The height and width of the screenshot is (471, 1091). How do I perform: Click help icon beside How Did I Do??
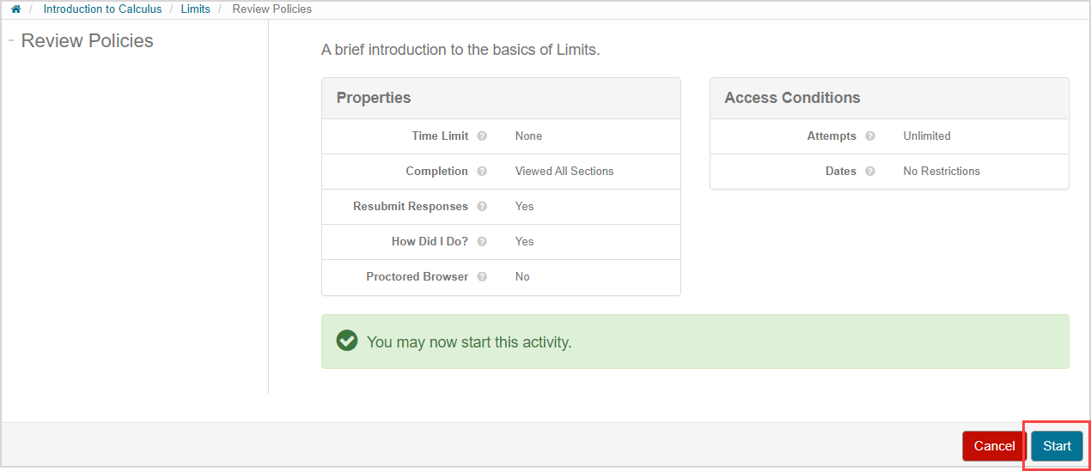482,242
